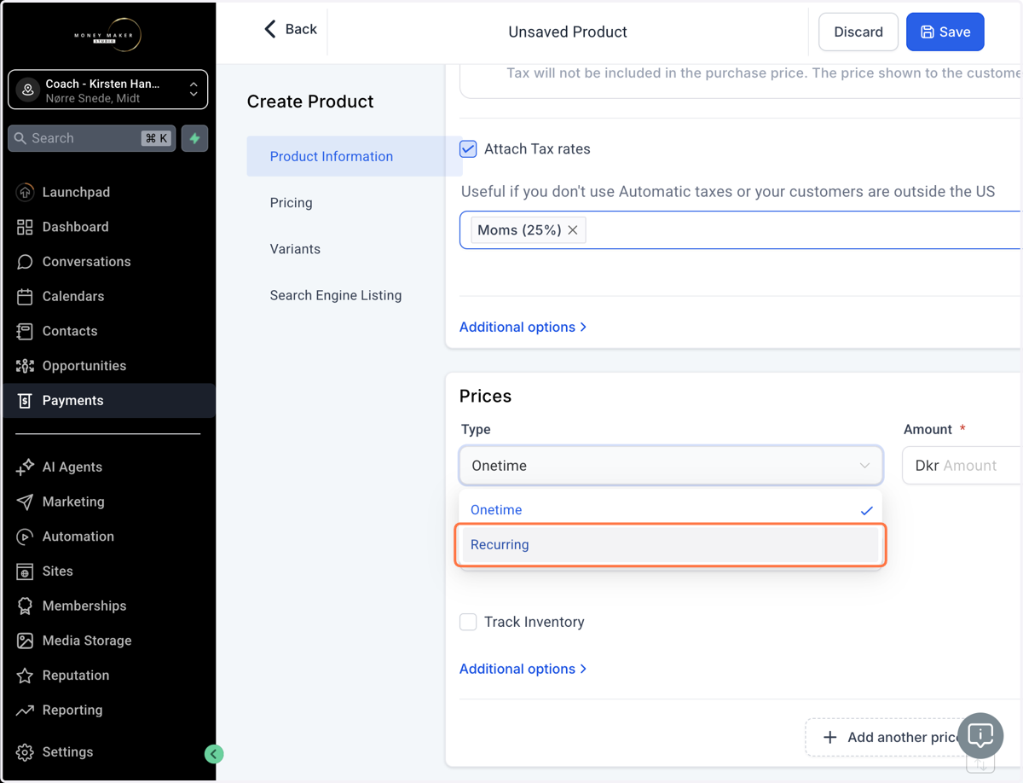
Task: Discard the unsaved product
Action: coord(858,32)
